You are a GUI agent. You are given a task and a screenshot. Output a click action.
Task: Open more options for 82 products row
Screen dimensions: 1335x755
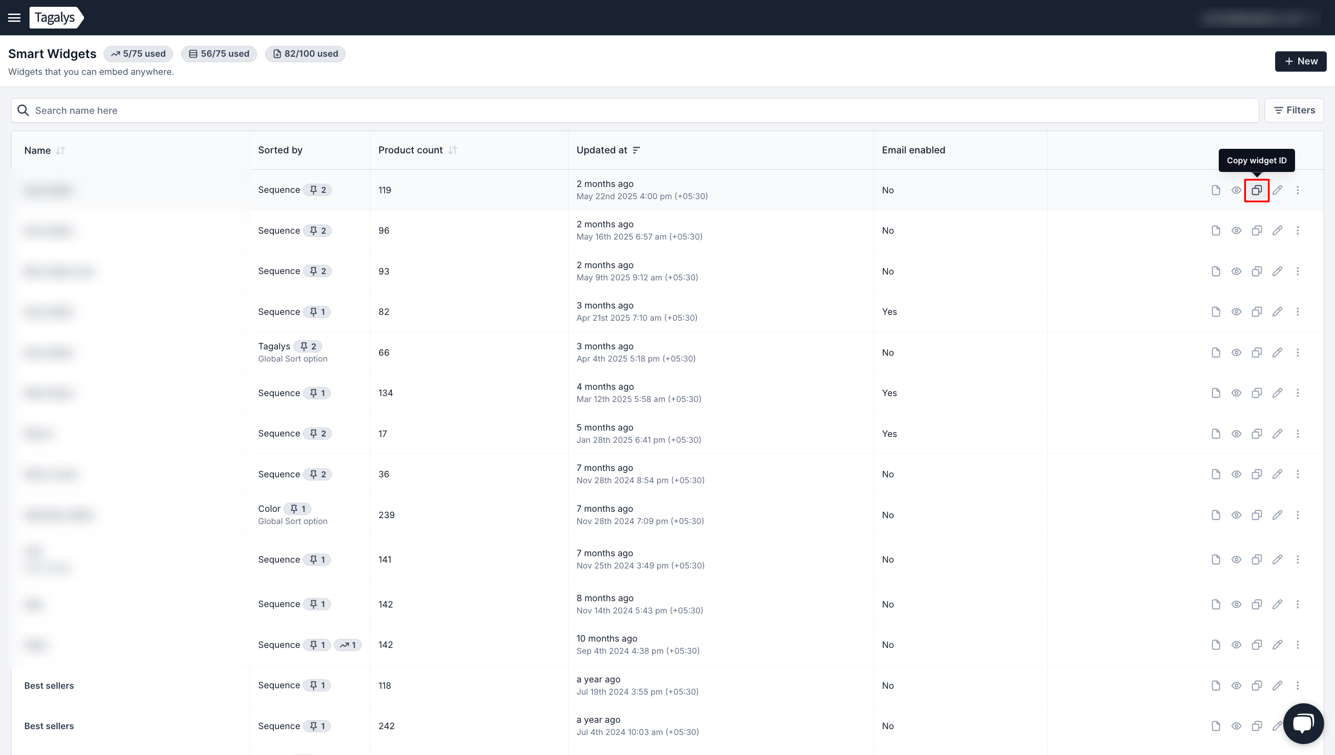1298,312
